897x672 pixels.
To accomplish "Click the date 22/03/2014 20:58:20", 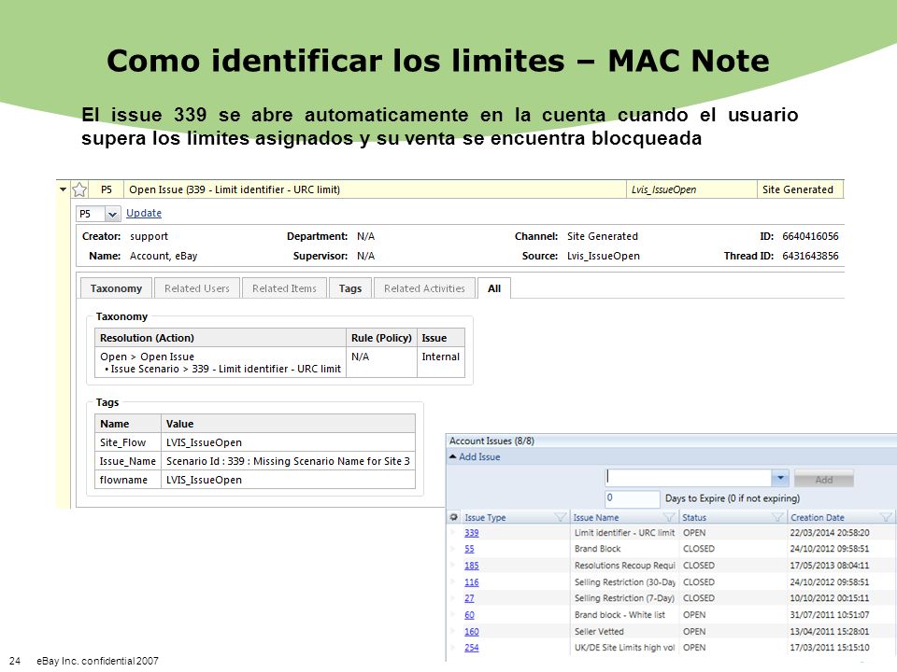I will tap(830, 533).
